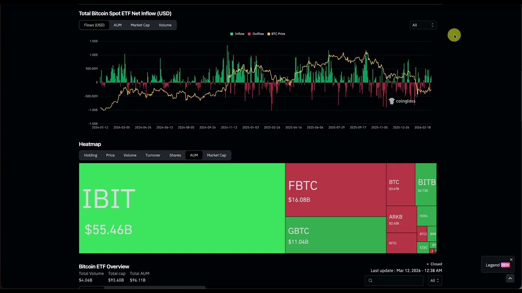The width and height of the screenshot is (522, 293).
Task: Click the 1.50B y-axis label
Action: pos(93,41)
